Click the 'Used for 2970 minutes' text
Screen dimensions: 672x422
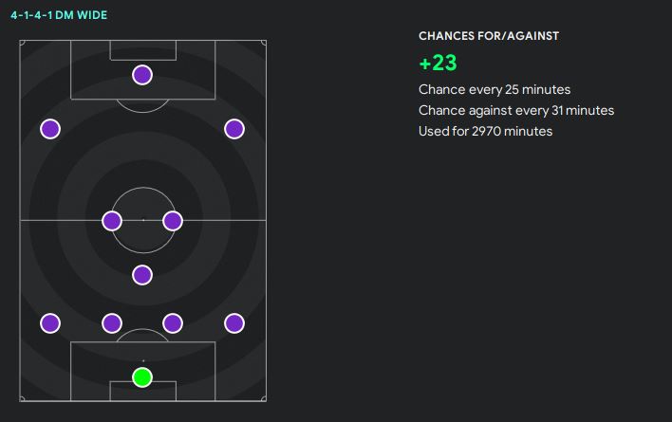pyautogui.click(x=485, y=131)
